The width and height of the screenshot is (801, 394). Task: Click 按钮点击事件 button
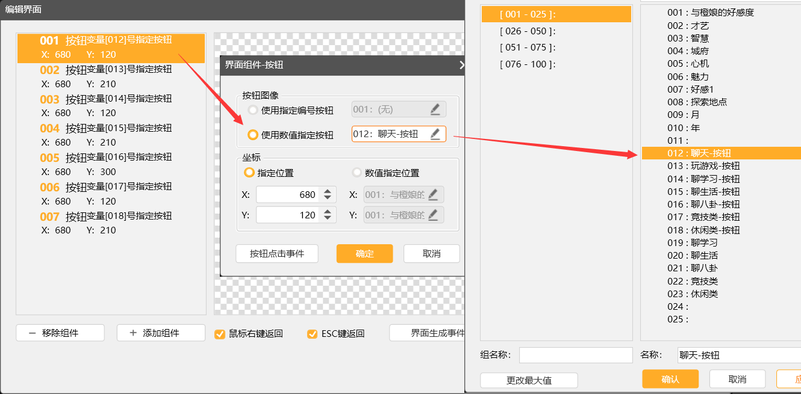click(277, 254)
